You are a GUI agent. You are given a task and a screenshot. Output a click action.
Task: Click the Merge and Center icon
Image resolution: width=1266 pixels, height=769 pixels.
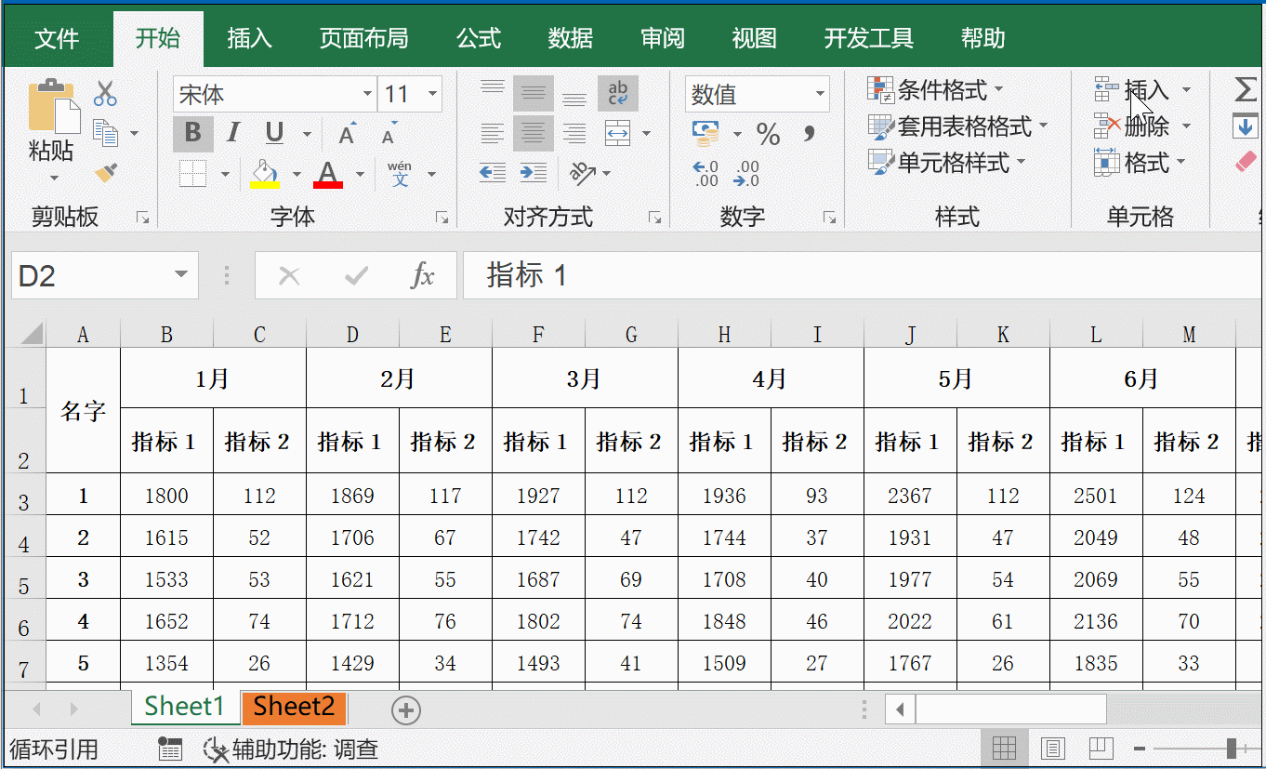(618, 133)
